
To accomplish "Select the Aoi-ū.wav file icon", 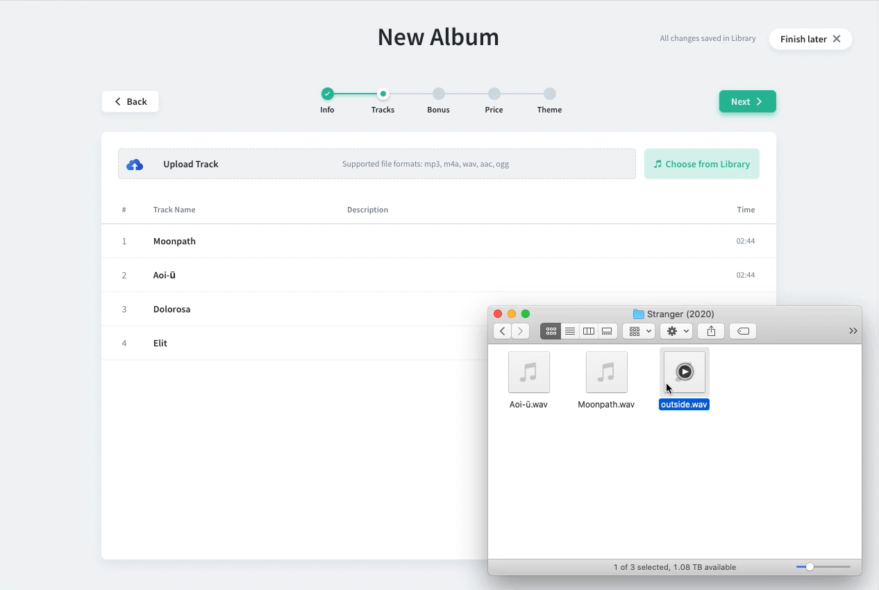I will point(529,372).
